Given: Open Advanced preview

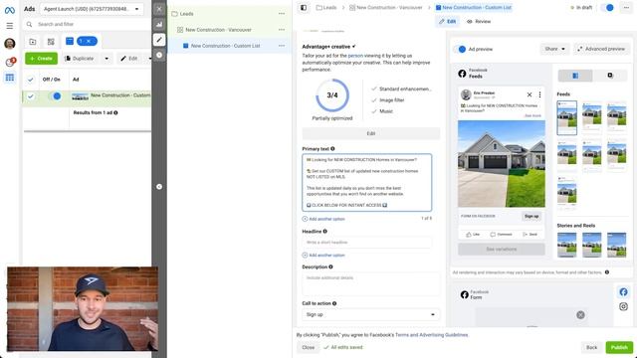Looking at the screenshot, I should (x=601, y=49).
